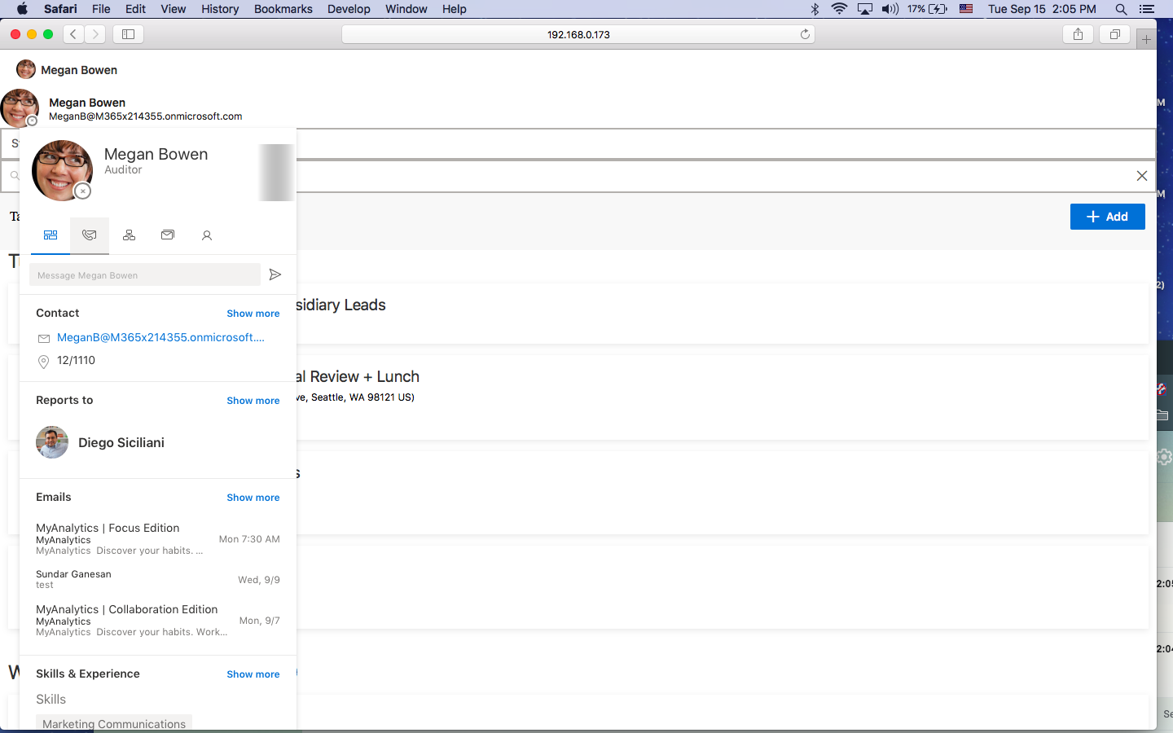Send message using the send arrow icon

[275, 274]
